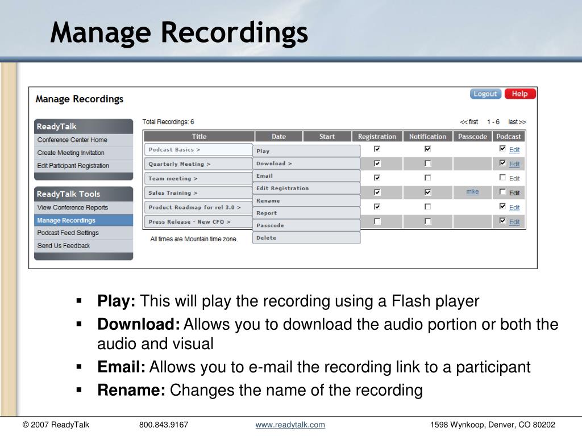Expand Product Roadmap for rel 3.0 menu
Viewport: 582px width, 436px height.
coord(198,207)
